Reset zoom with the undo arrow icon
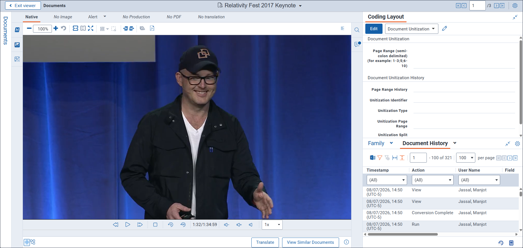The height and width of the screenshot is (248, 523). pyautogui.click(x=64, y=28)
